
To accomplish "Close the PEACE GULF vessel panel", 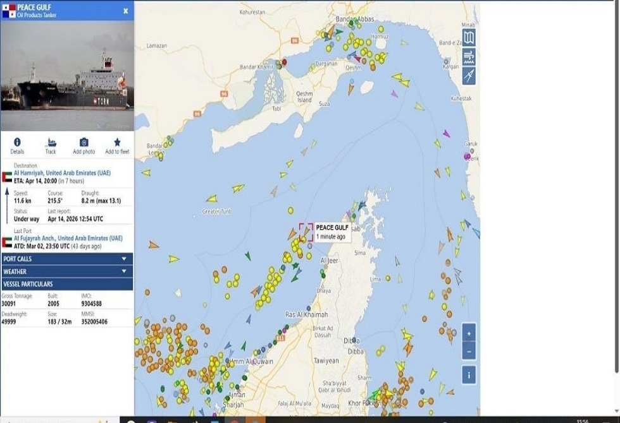I will click(125, 11).
